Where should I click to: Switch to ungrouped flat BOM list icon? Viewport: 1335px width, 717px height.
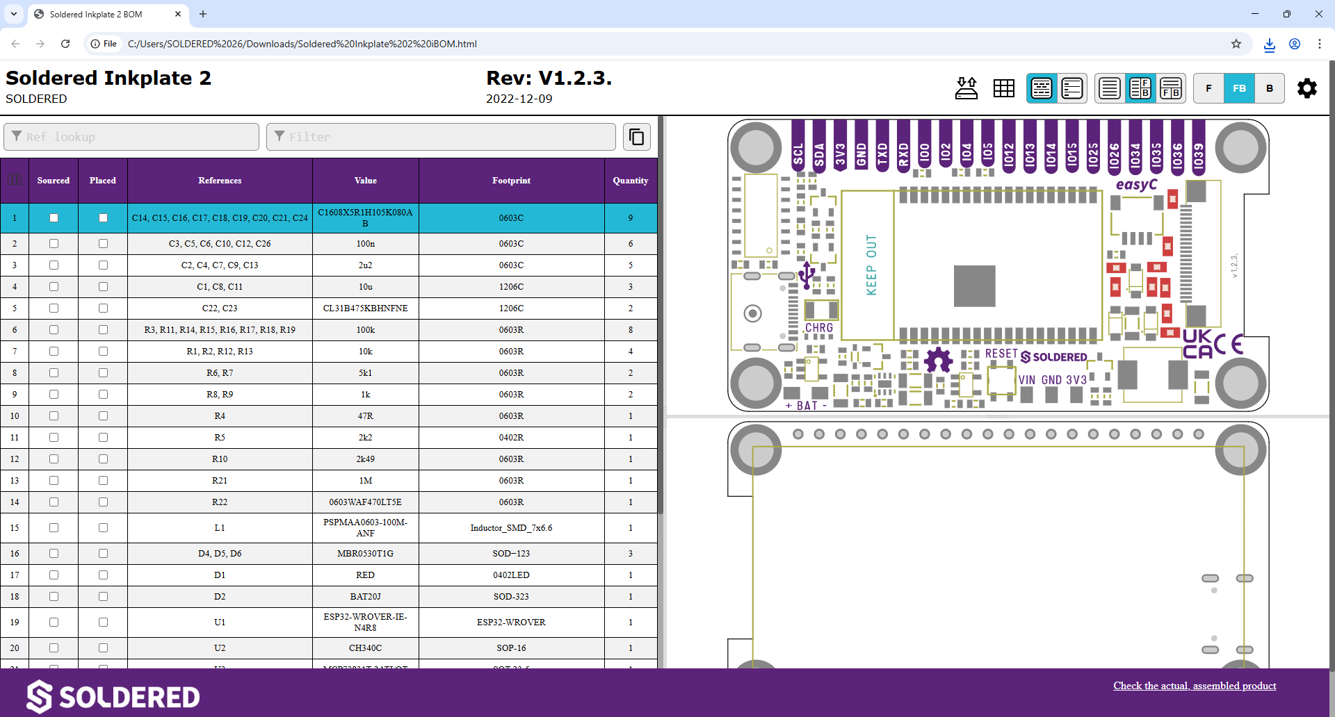point(1072,88)
